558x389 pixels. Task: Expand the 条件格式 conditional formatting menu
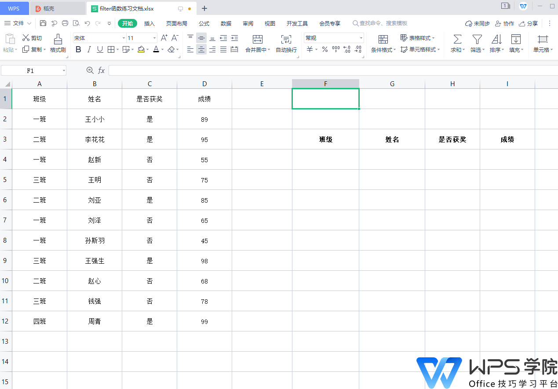[x=394, y=50]
